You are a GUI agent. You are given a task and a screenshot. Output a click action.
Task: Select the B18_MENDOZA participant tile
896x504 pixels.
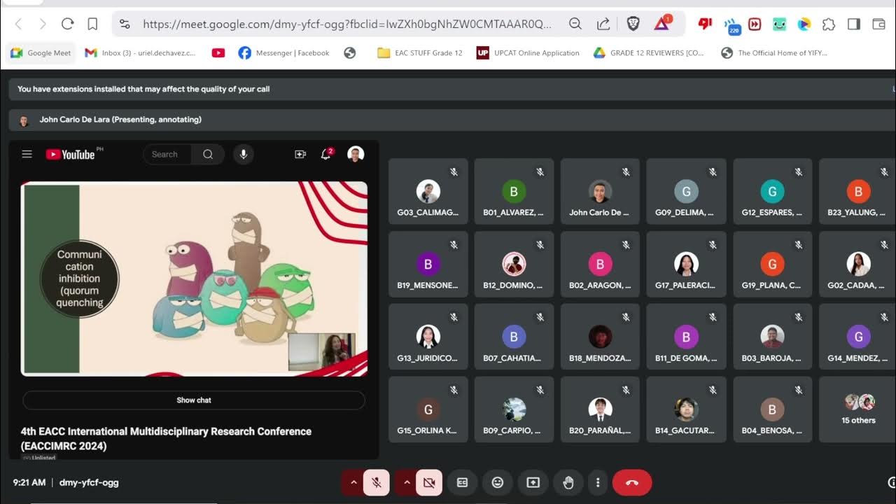[600, 337]
